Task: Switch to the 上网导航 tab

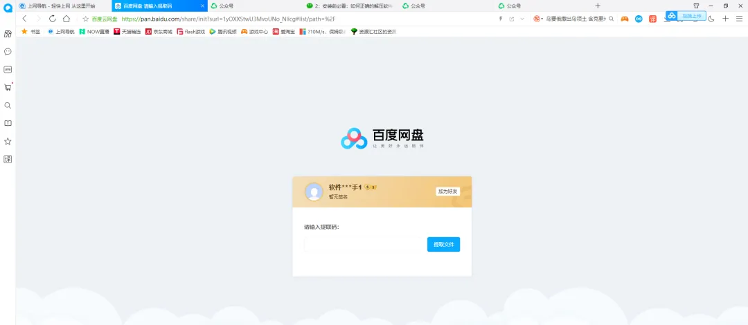Action: click(64, 6)
